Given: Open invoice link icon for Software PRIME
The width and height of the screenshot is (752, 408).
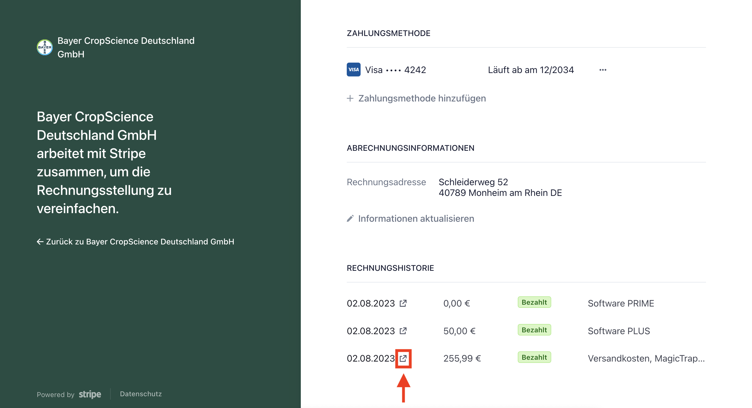Looking at the screenshot, I should 403,303.
